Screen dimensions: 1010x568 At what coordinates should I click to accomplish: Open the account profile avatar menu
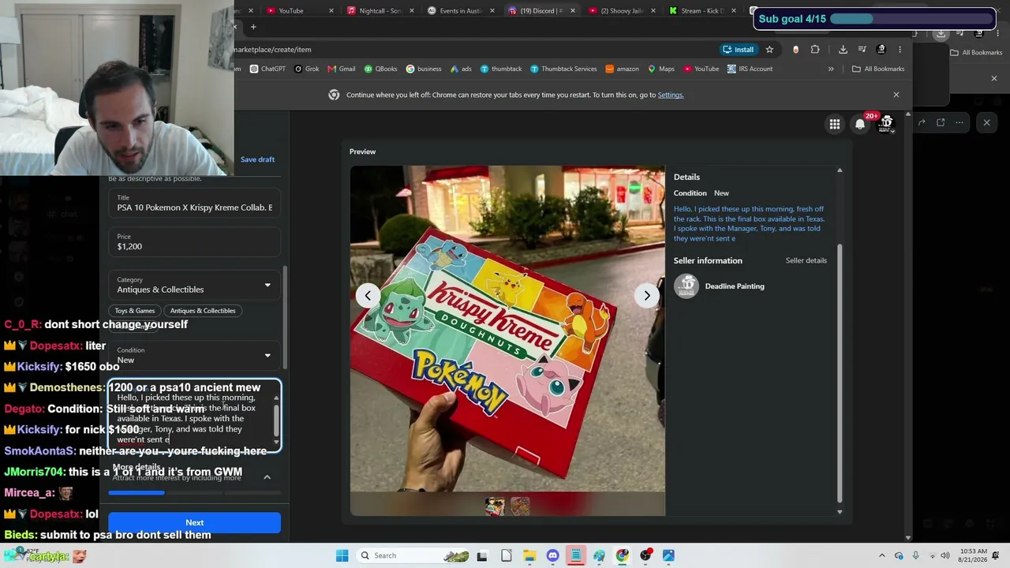tap(886, 123)
